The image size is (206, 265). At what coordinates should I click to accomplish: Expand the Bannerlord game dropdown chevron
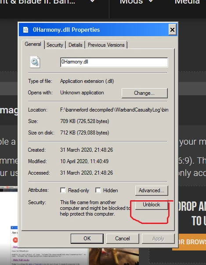92,1
